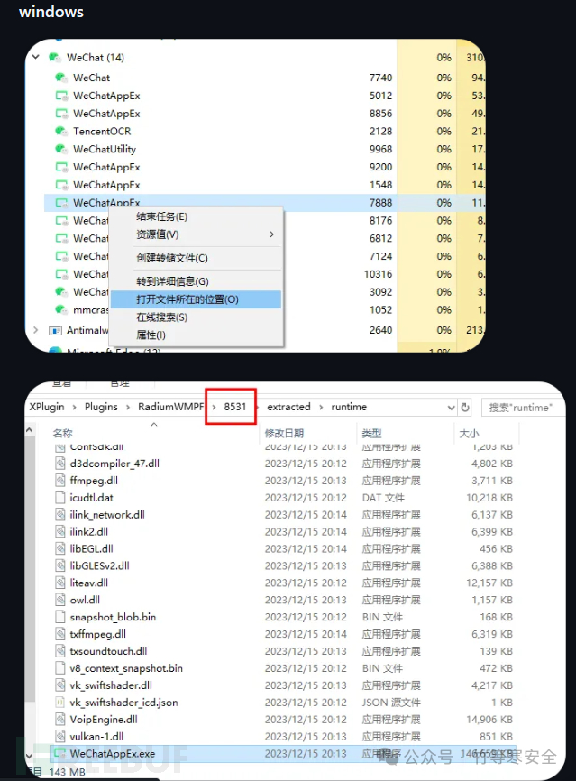
Task: Click the JSON 源文件 type cell
Action: coord(391,703)
